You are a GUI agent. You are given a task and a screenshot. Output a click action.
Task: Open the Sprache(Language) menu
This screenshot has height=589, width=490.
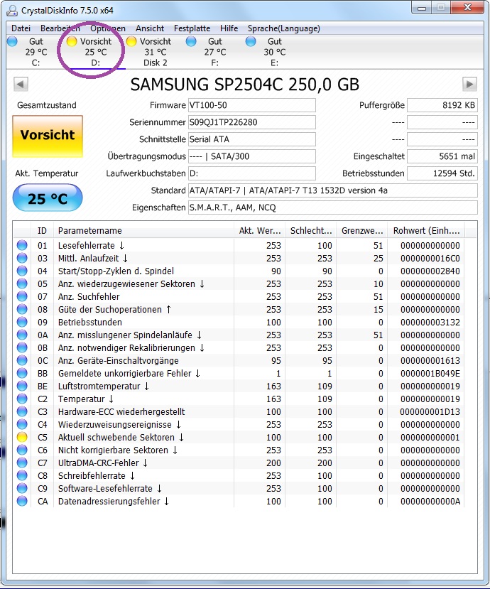284,28
